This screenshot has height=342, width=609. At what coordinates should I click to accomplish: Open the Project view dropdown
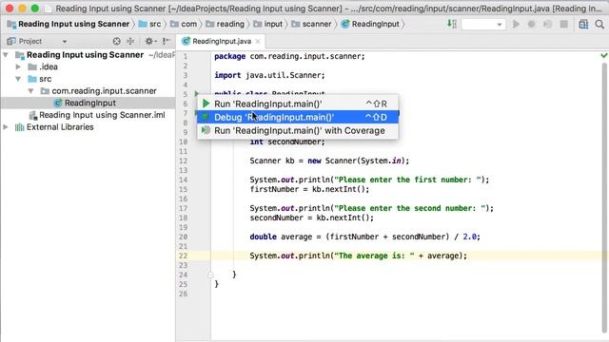[x=65, y=41]
